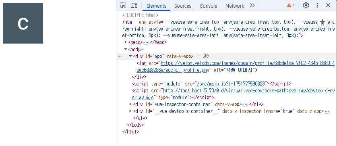Image resolution: width=337 pixels, height=146 pixels.
Task: Click the gray C profile image
Action: tap(23, 23)
